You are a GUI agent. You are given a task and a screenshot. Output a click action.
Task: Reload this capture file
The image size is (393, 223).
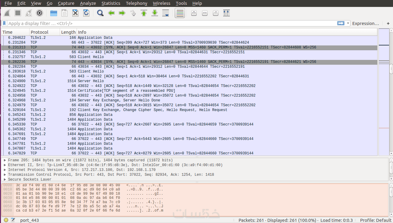(x=86, y=13)
